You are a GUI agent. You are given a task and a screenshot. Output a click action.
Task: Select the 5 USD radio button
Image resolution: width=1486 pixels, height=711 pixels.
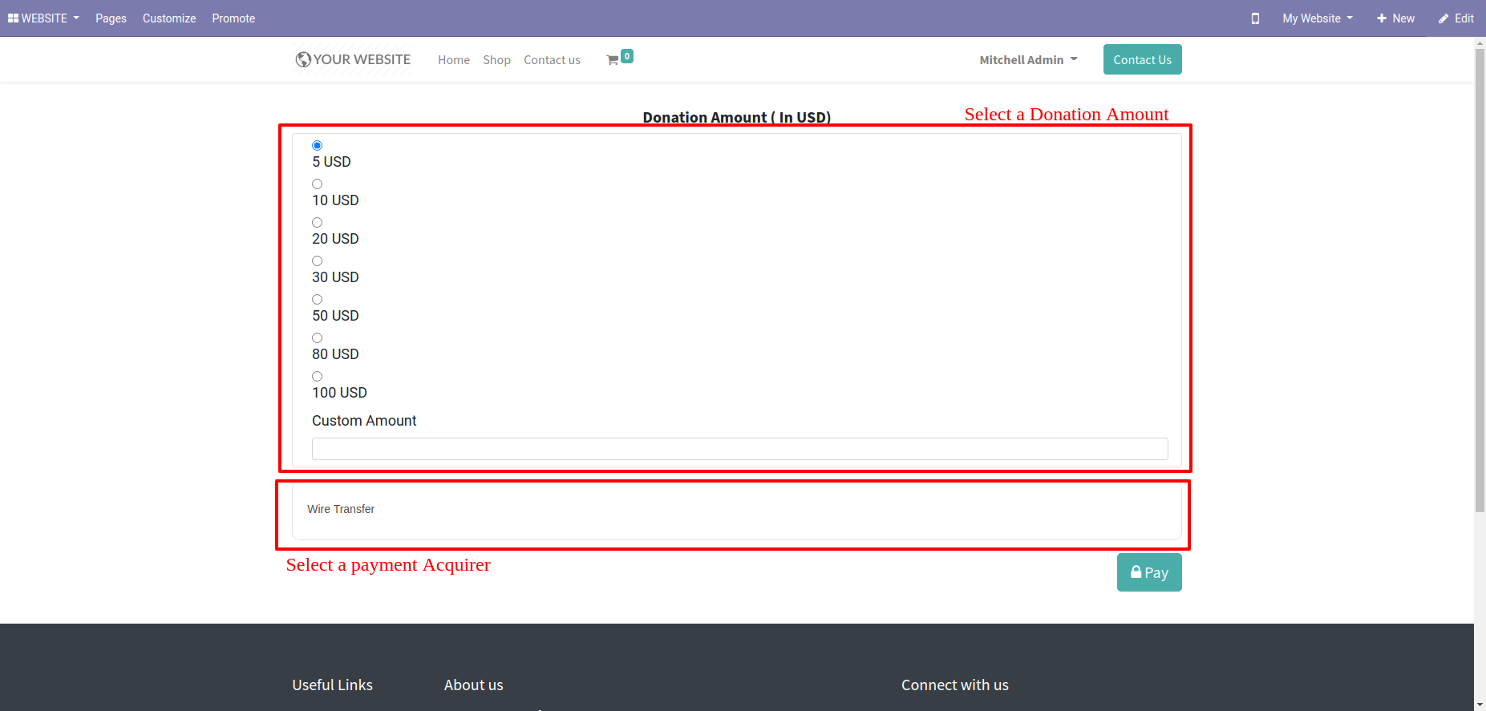[317, 145]
